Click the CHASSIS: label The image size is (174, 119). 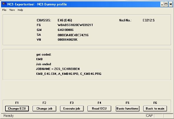[44, 20]
